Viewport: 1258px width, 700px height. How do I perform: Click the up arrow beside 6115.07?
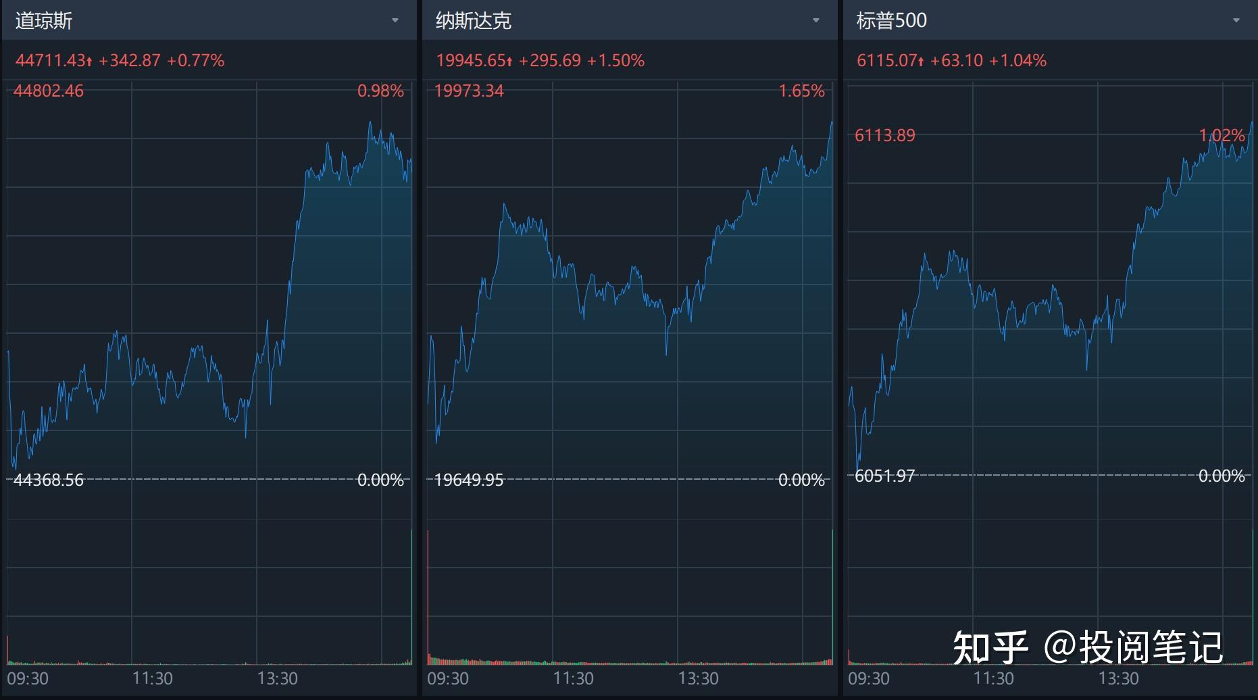pos(920,61)
